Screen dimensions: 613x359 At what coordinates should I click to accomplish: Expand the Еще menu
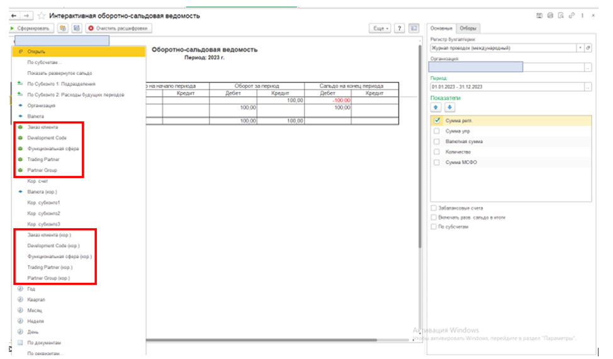pos(380,28)
